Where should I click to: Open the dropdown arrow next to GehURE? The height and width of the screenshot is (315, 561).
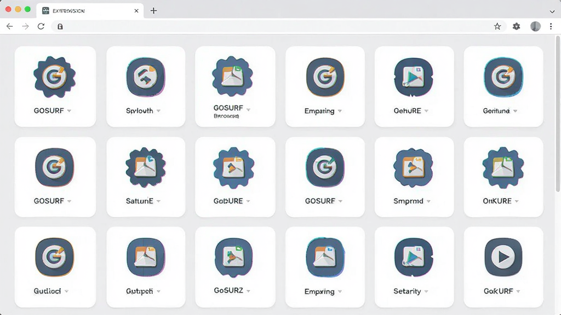pos(426,110)
